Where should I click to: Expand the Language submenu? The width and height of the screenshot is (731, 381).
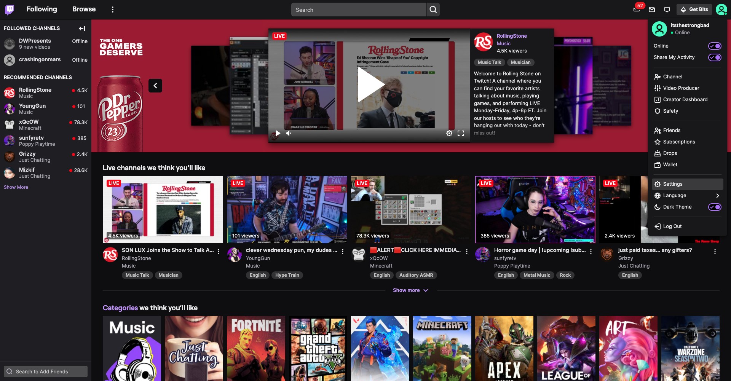(x=687, y=196)
